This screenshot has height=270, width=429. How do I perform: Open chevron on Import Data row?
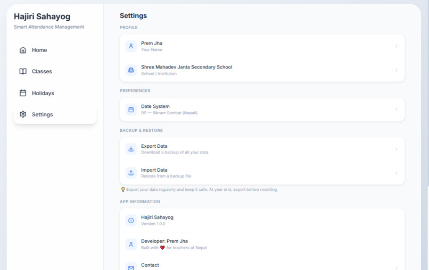396,173
